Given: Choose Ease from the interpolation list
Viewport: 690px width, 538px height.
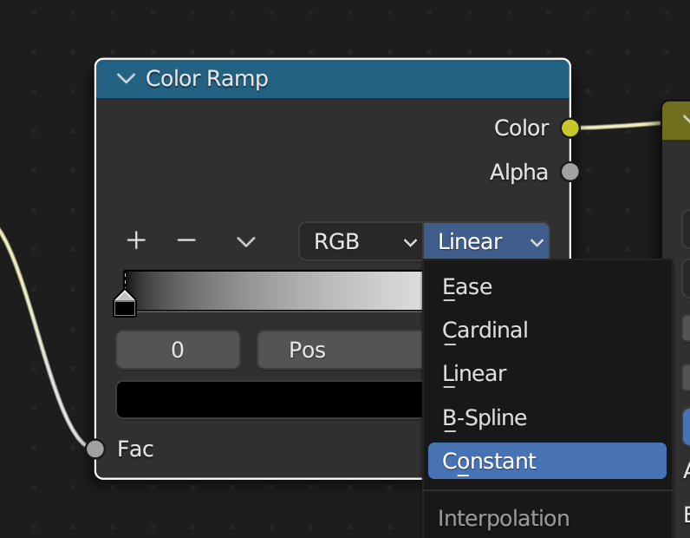Looking at the screenshot, I should click(467, 286).
